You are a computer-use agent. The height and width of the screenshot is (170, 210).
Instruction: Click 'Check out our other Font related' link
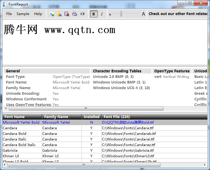click(x=178, y=14)
